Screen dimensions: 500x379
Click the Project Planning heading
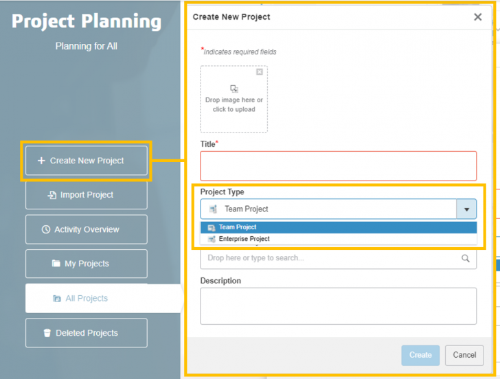coord(87,21)
